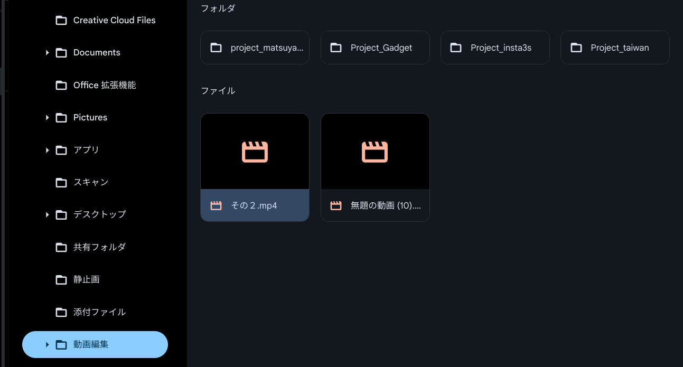Click small video icon beside その２.mp4

pyautogui.click(x=216, y=206)
